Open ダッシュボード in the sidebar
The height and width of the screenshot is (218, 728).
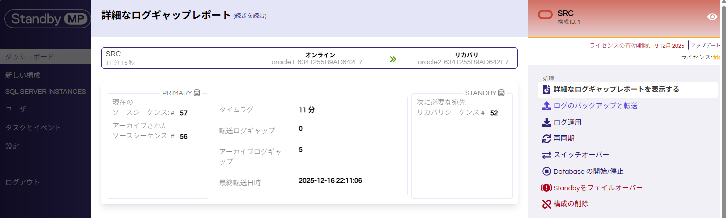(x=46, y=56)
